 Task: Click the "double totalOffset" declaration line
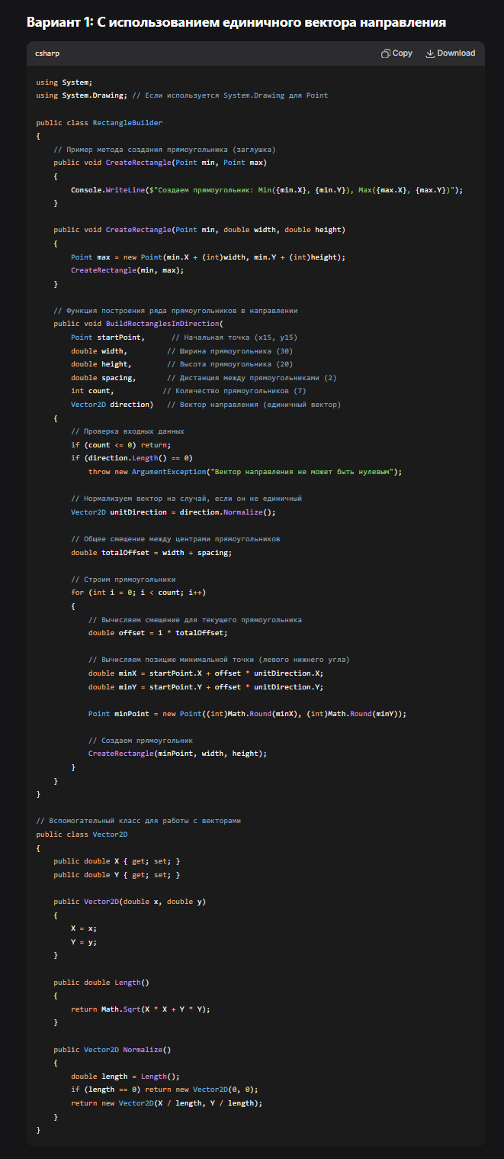pyautogui.click(x=152, y=553)
